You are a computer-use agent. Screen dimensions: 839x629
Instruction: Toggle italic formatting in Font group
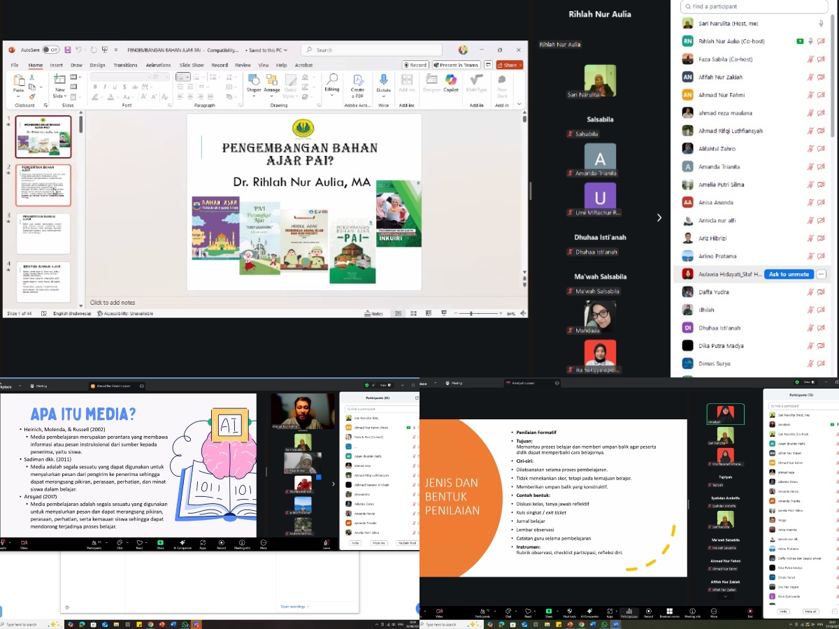tap(104, 87)
